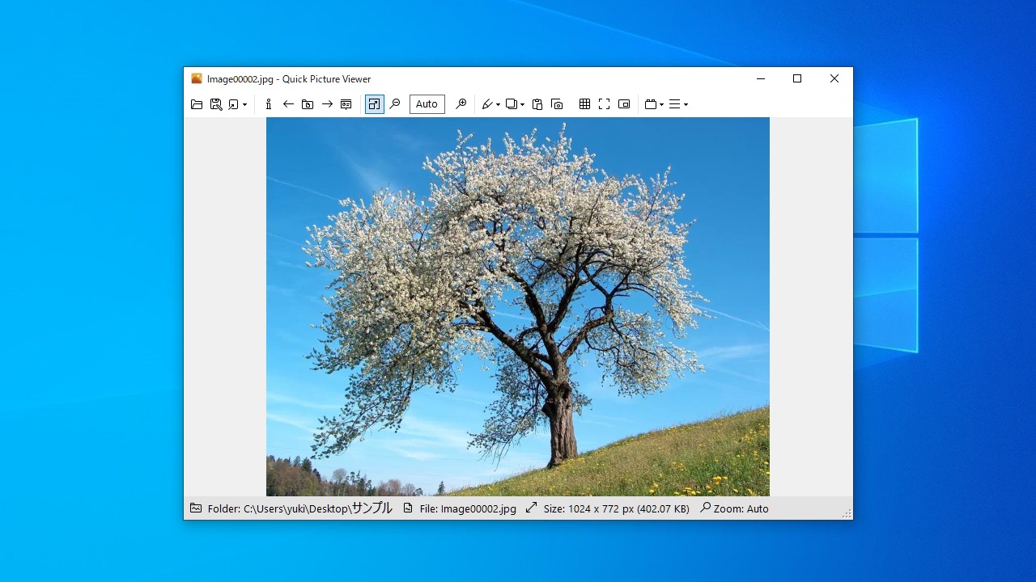
Task: Click the displayed tree photo
Action: pos(518,306)
